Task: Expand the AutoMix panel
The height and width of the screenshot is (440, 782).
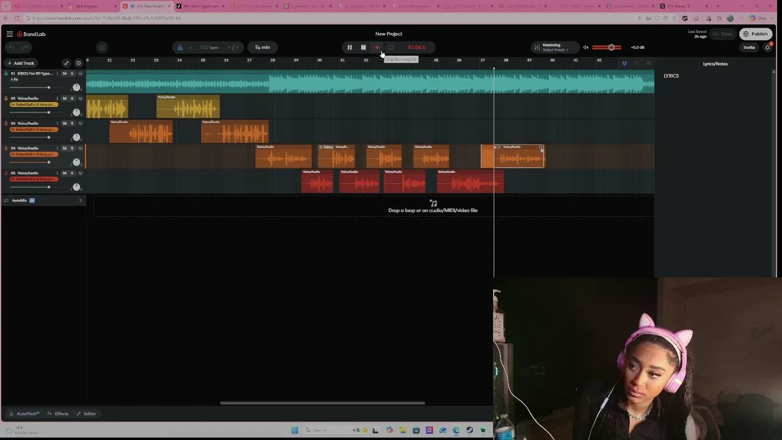Action: (x=80, y=200)
